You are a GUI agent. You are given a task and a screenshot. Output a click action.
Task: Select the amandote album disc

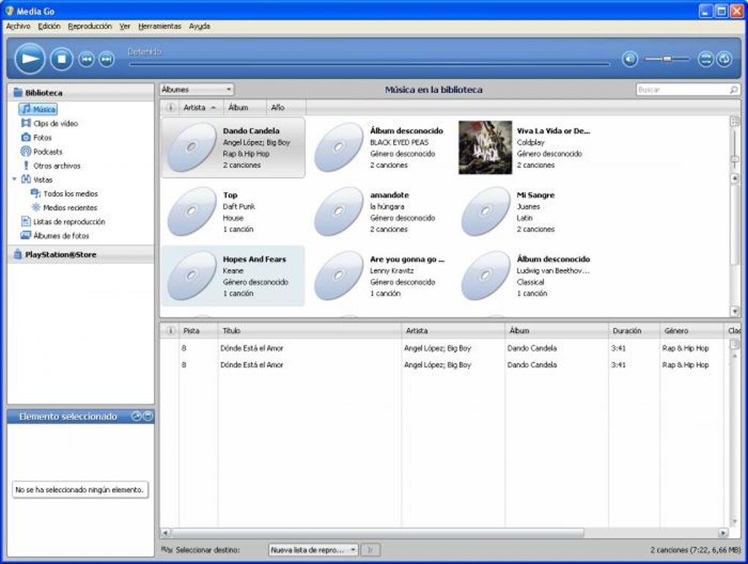pos(340,211)
